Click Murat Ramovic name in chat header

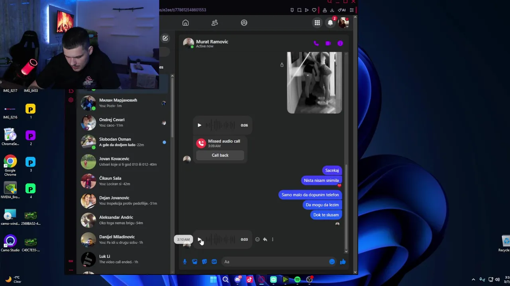pyautogui.click(x=212, y=42)
